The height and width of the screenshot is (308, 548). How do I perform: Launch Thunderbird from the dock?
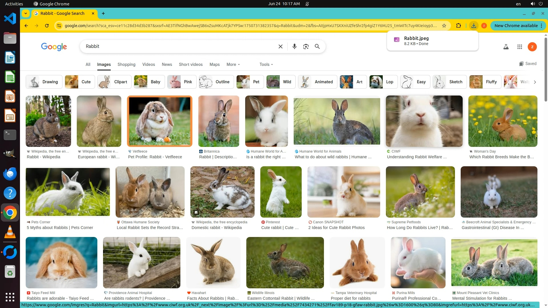click(x=10, y=174)
